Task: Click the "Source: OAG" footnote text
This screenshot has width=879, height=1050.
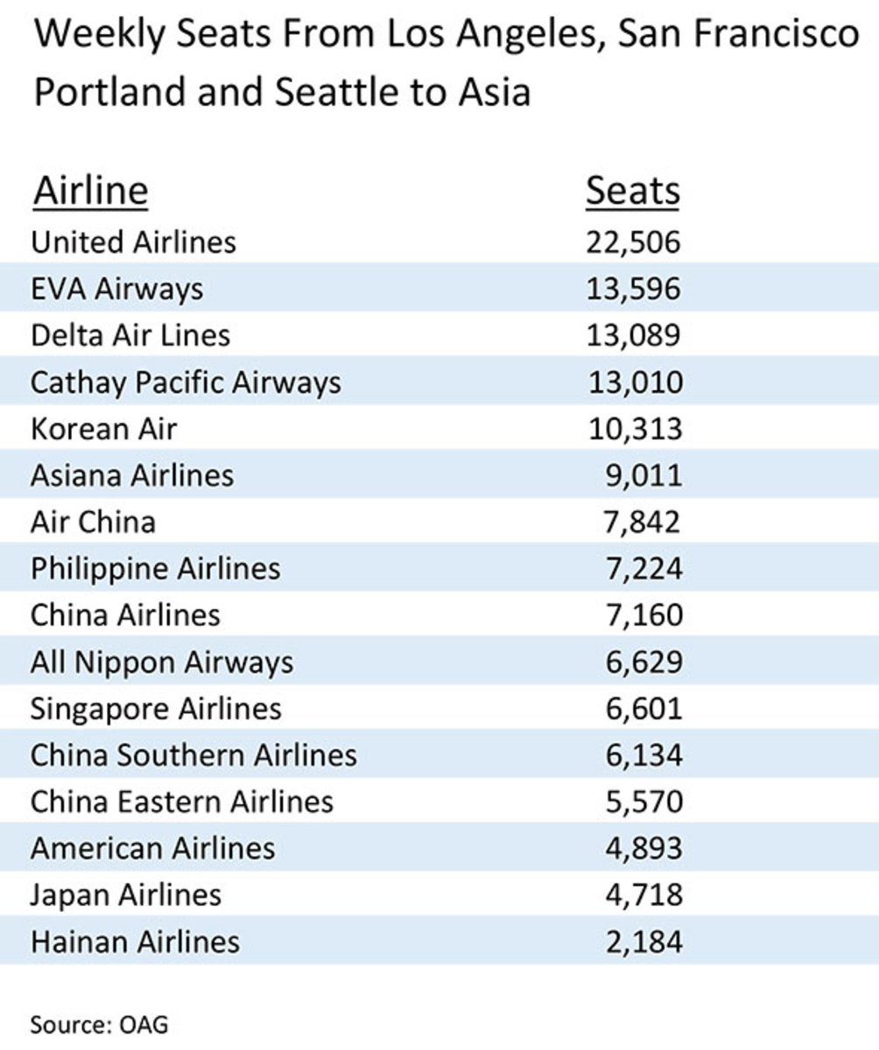Action: tap(99, 1023)
